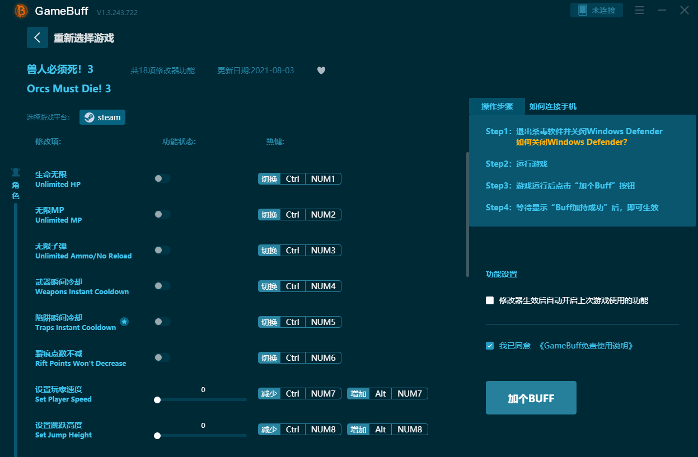698x457 pixels.
Task: Click the 增加 Alt NUM7 hotkey
Action: click(x=387, y=394)
